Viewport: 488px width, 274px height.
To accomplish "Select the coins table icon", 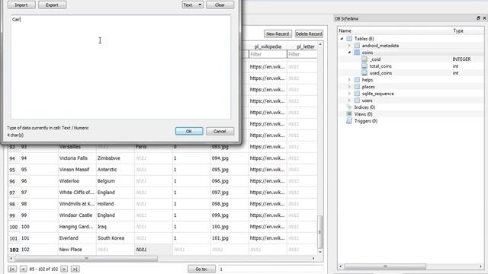I will pos(357,53).
